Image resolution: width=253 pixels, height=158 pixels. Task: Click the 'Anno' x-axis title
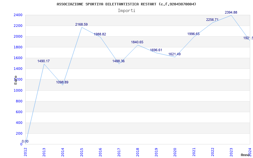coord(245,155)
